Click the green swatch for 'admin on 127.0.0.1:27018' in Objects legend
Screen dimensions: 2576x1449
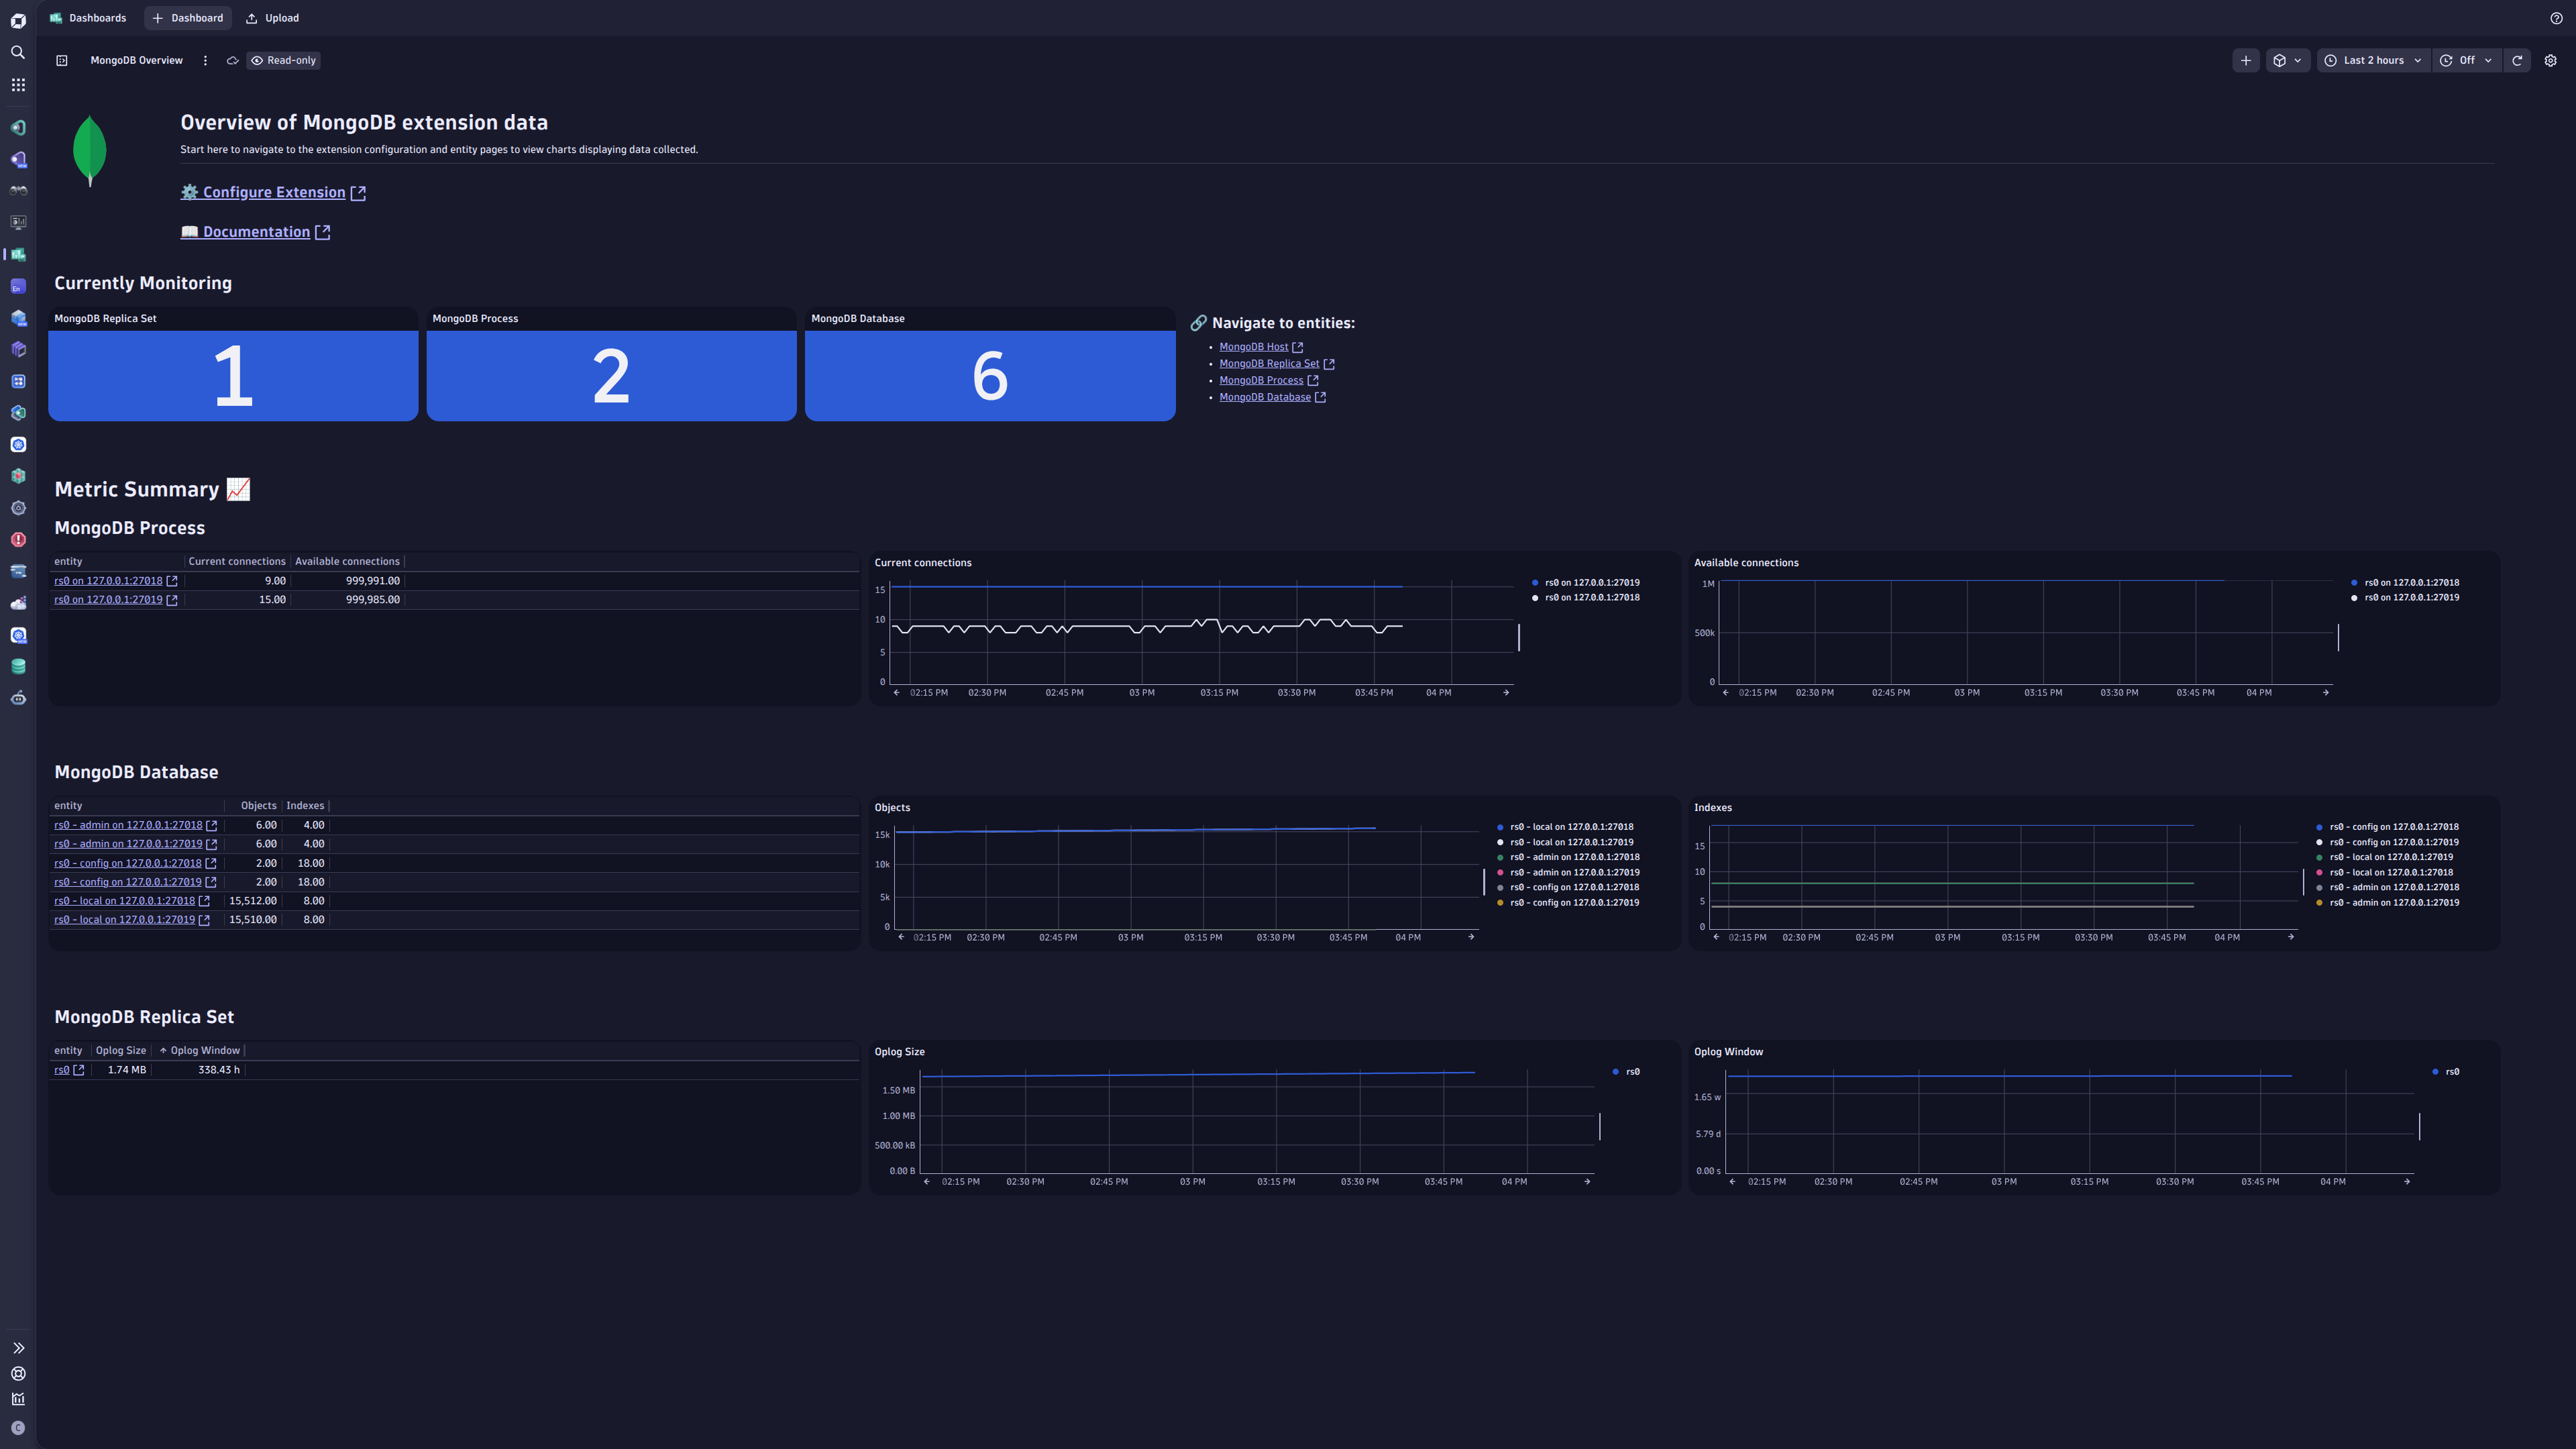[1500, 857]
